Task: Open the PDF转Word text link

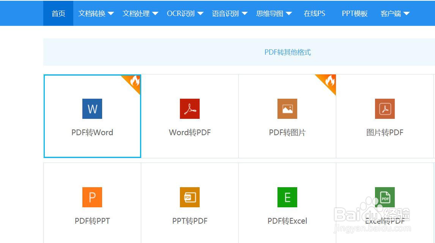Action: click(x=92, y=132)
